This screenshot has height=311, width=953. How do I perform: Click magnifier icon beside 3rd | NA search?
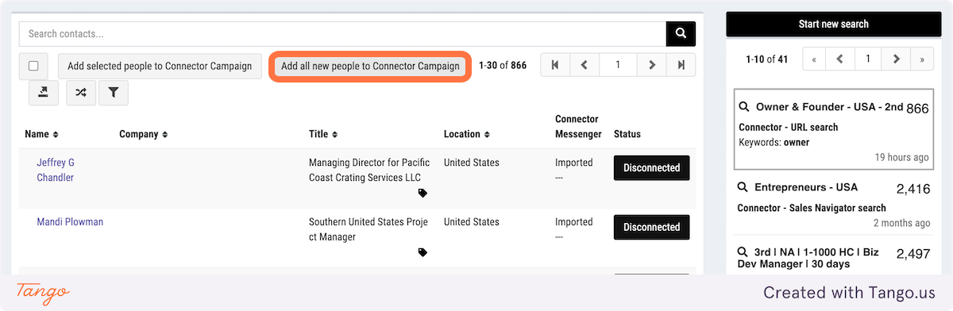pyautogui.click(x=743, y=252)
